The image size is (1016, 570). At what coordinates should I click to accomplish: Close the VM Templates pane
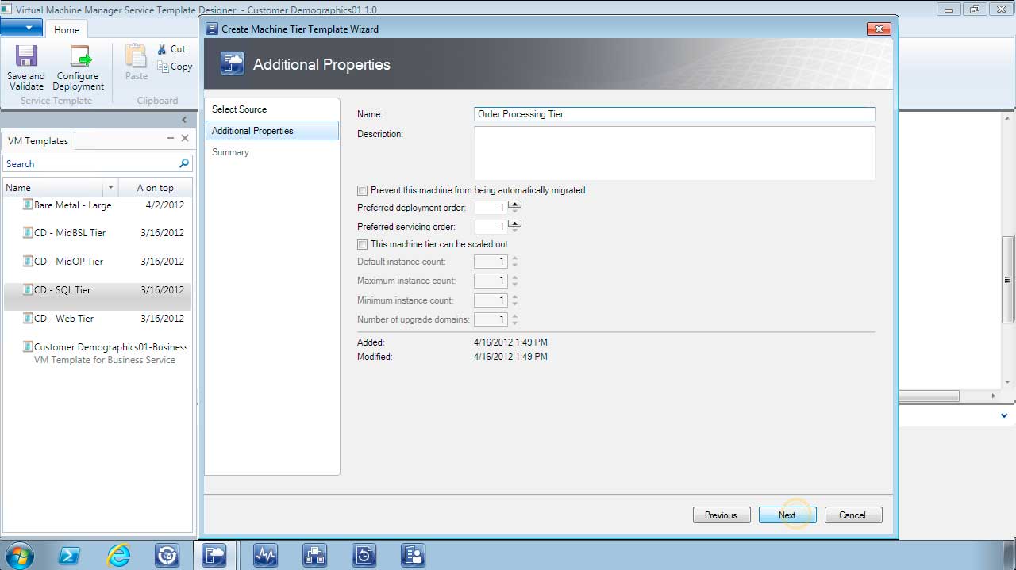[x=185, y=138]
